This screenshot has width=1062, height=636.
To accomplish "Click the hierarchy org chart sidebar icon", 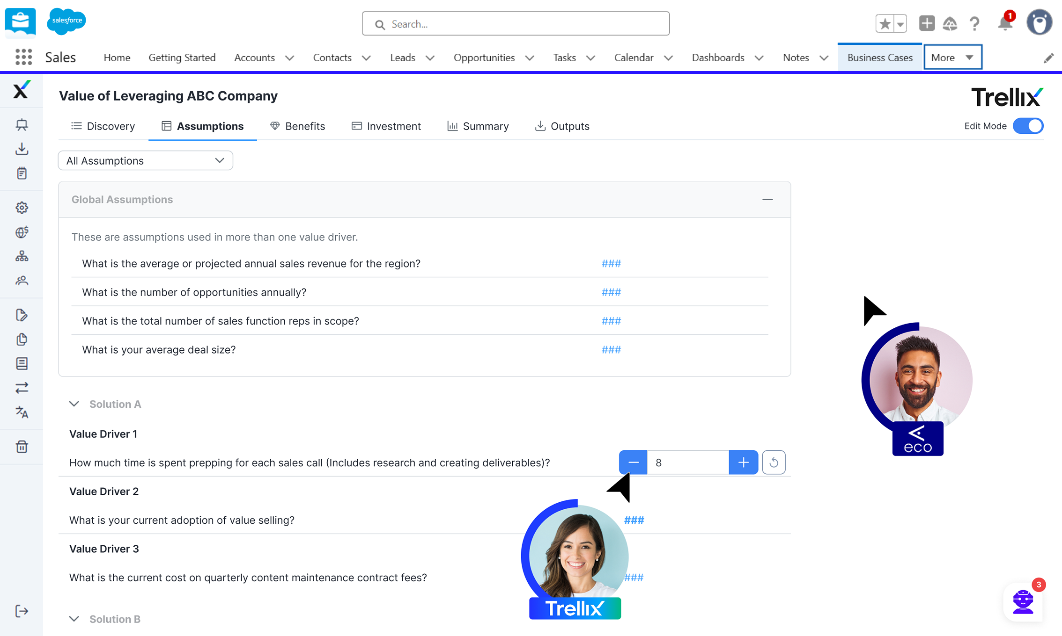I will pos(22,256).
